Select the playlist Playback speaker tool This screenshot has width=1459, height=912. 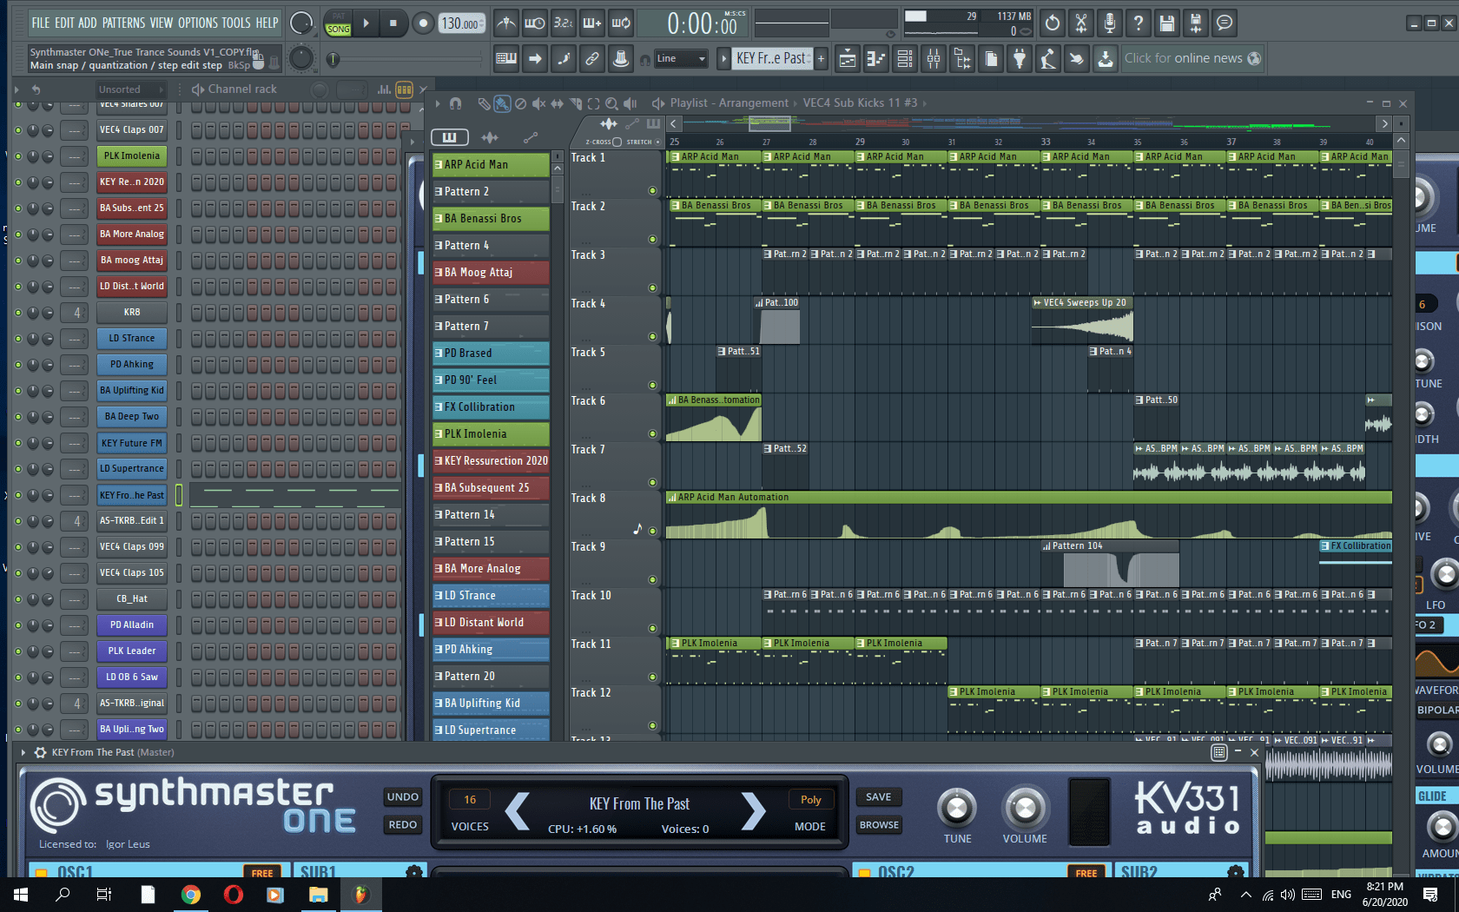pos(630,103)
